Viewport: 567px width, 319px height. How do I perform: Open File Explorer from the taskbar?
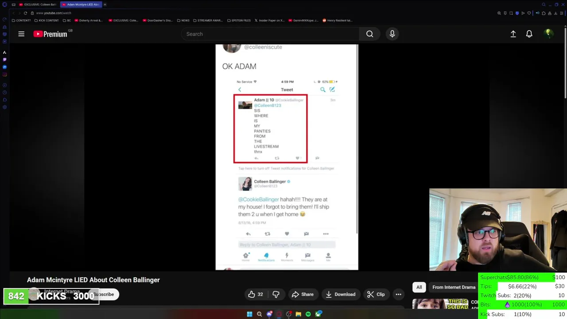pos(298,314)
